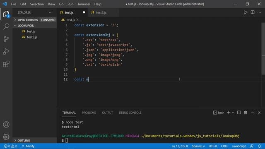Viewport: 265px width, 149px height.
Task: Change language mode JavaScript
Action: (x=238, y=146)
